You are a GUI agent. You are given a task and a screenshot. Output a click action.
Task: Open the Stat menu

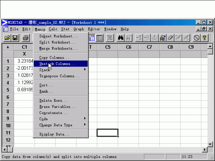65,29
